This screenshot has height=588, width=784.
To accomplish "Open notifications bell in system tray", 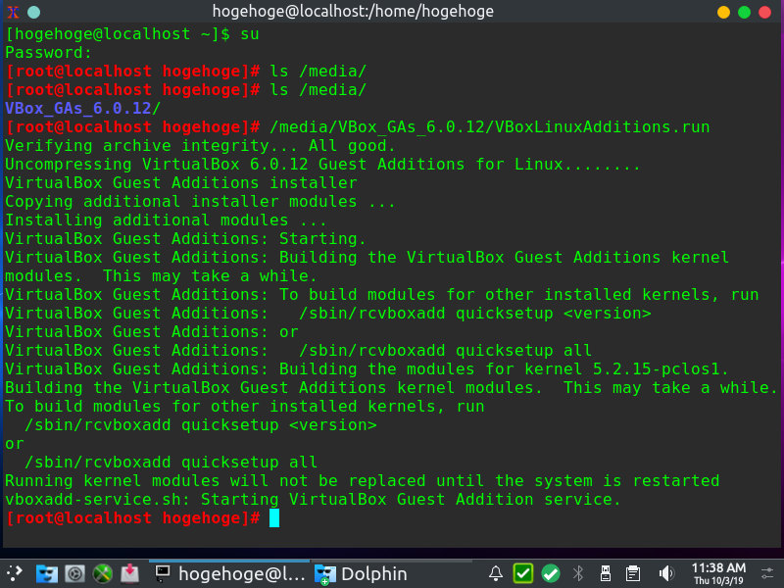I will pyautogui.click(x=496, y=573).
